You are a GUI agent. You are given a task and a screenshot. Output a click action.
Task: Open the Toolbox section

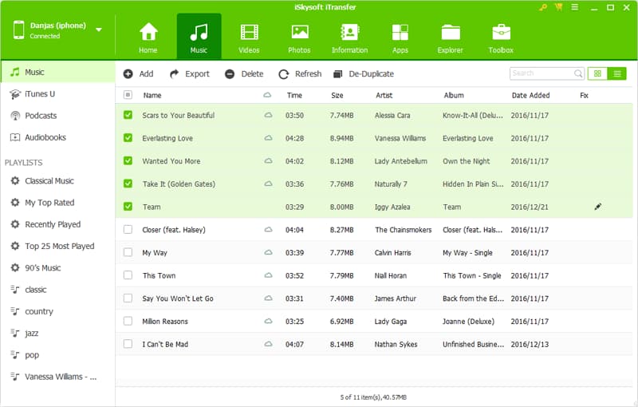point(501,37)
